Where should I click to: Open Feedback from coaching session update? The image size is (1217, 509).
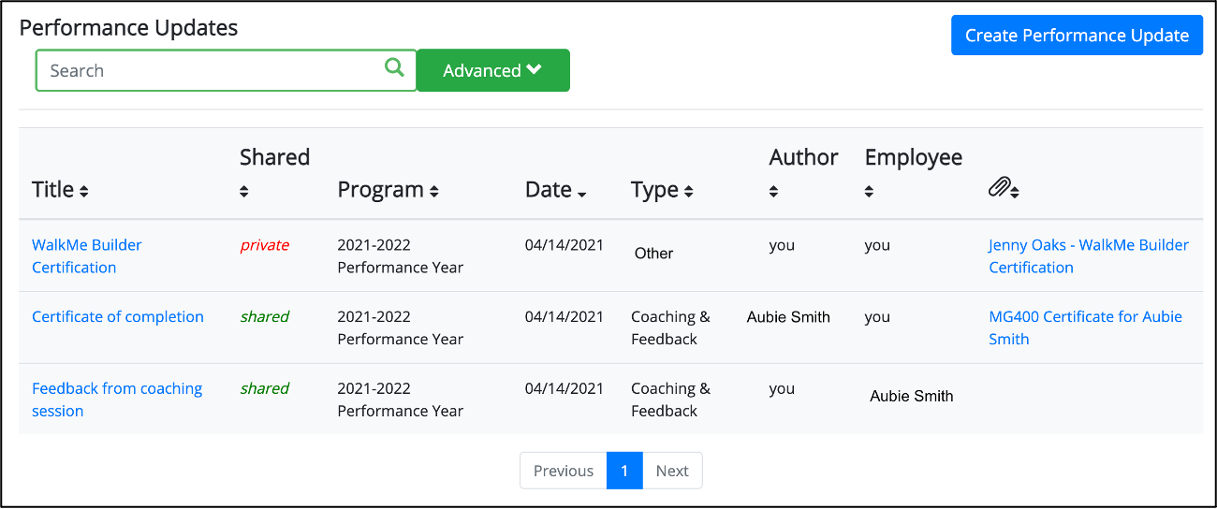117,400
